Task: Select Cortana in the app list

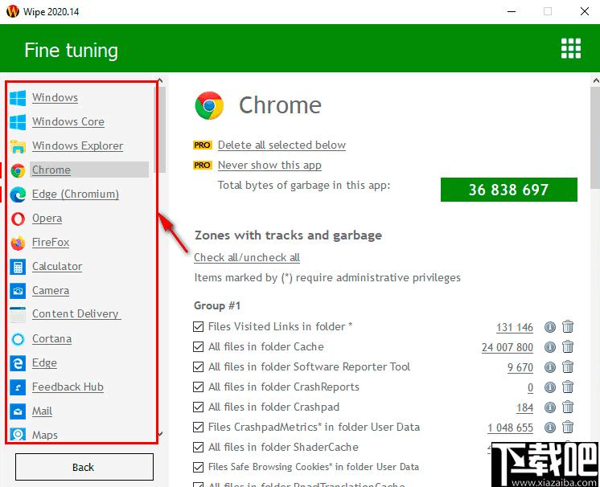Action: click(51, 339)
